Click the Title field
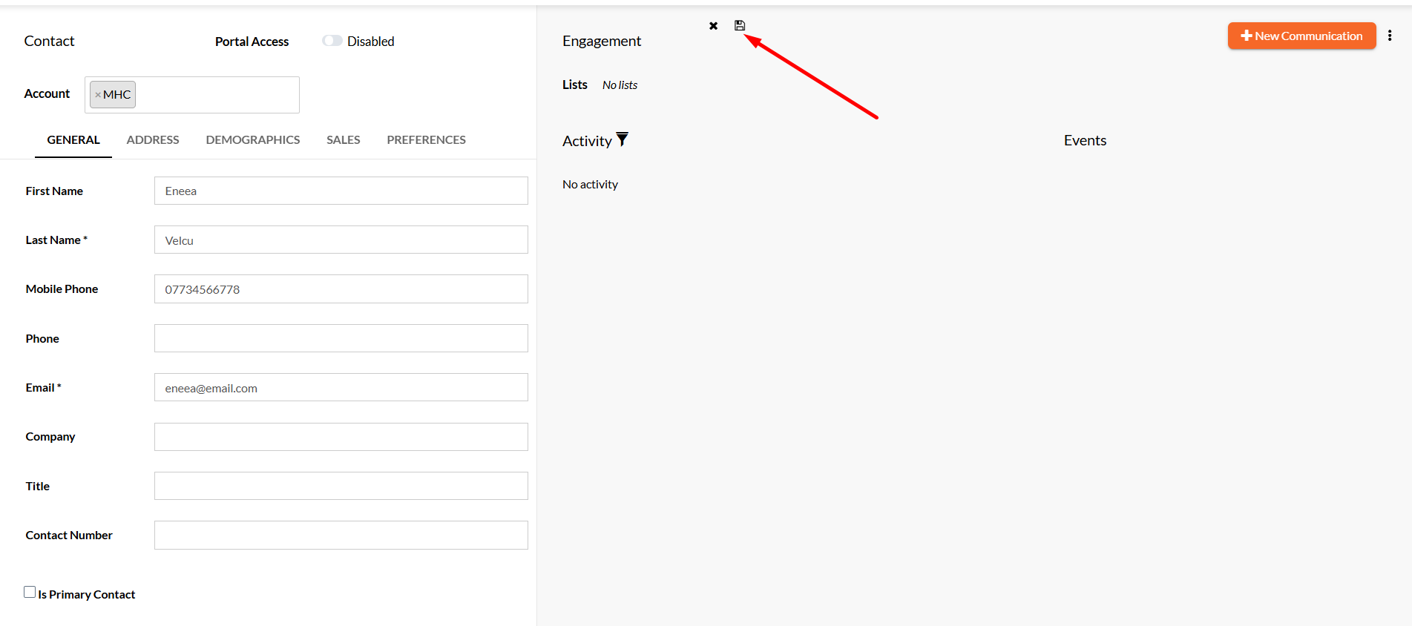 [341, 486]
